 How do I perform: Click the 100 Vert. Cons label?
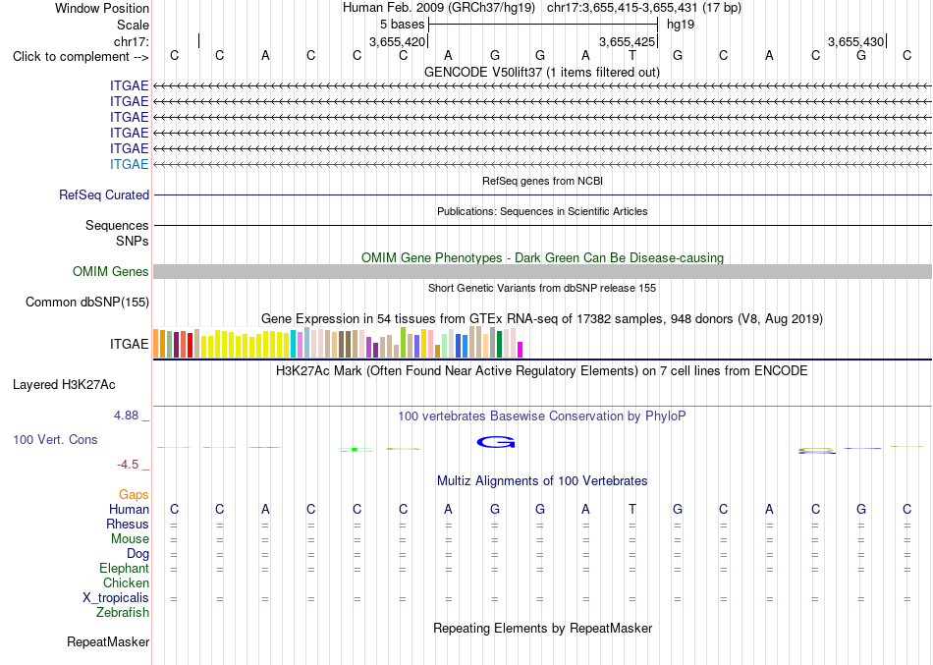pyautogui.click(x=55, y=439)
